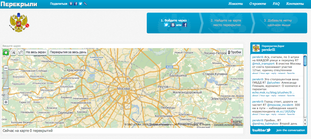Image resolution: width=311 pixels, height=139 pixels.
Task: Share via Twitter icon in header
Action: coord(80,4)
